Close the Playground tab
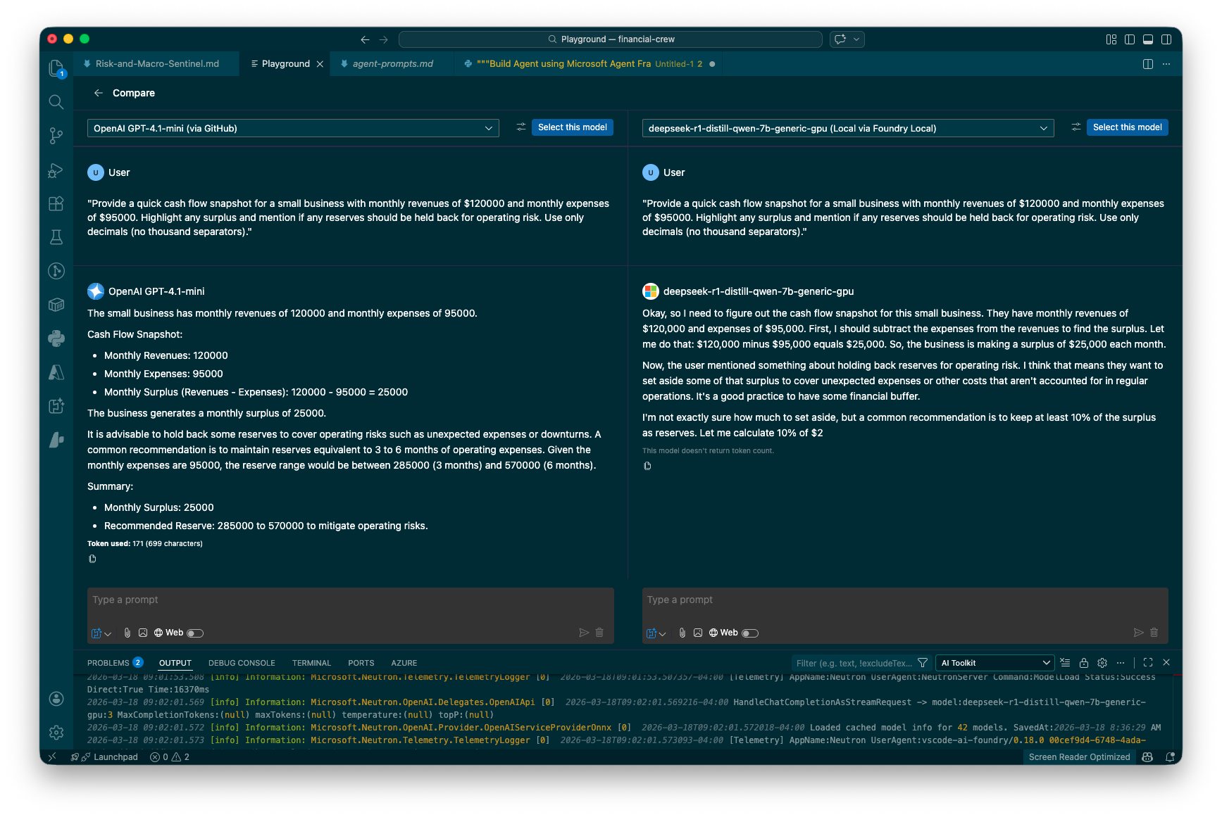This screenshot has width=1222, height=817. point(320,64)
